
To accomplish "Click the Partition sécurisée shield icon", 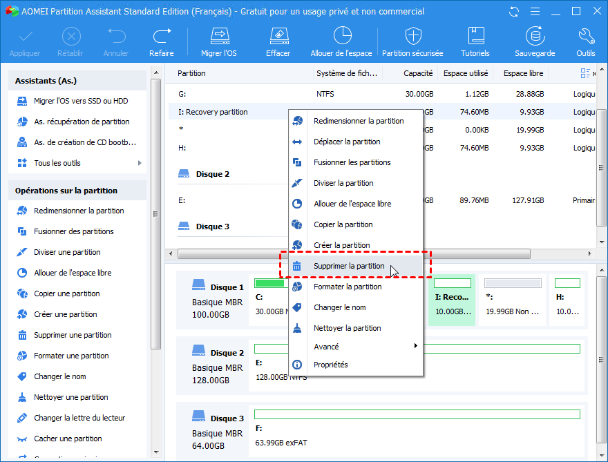I will click(x=413, y=37).
